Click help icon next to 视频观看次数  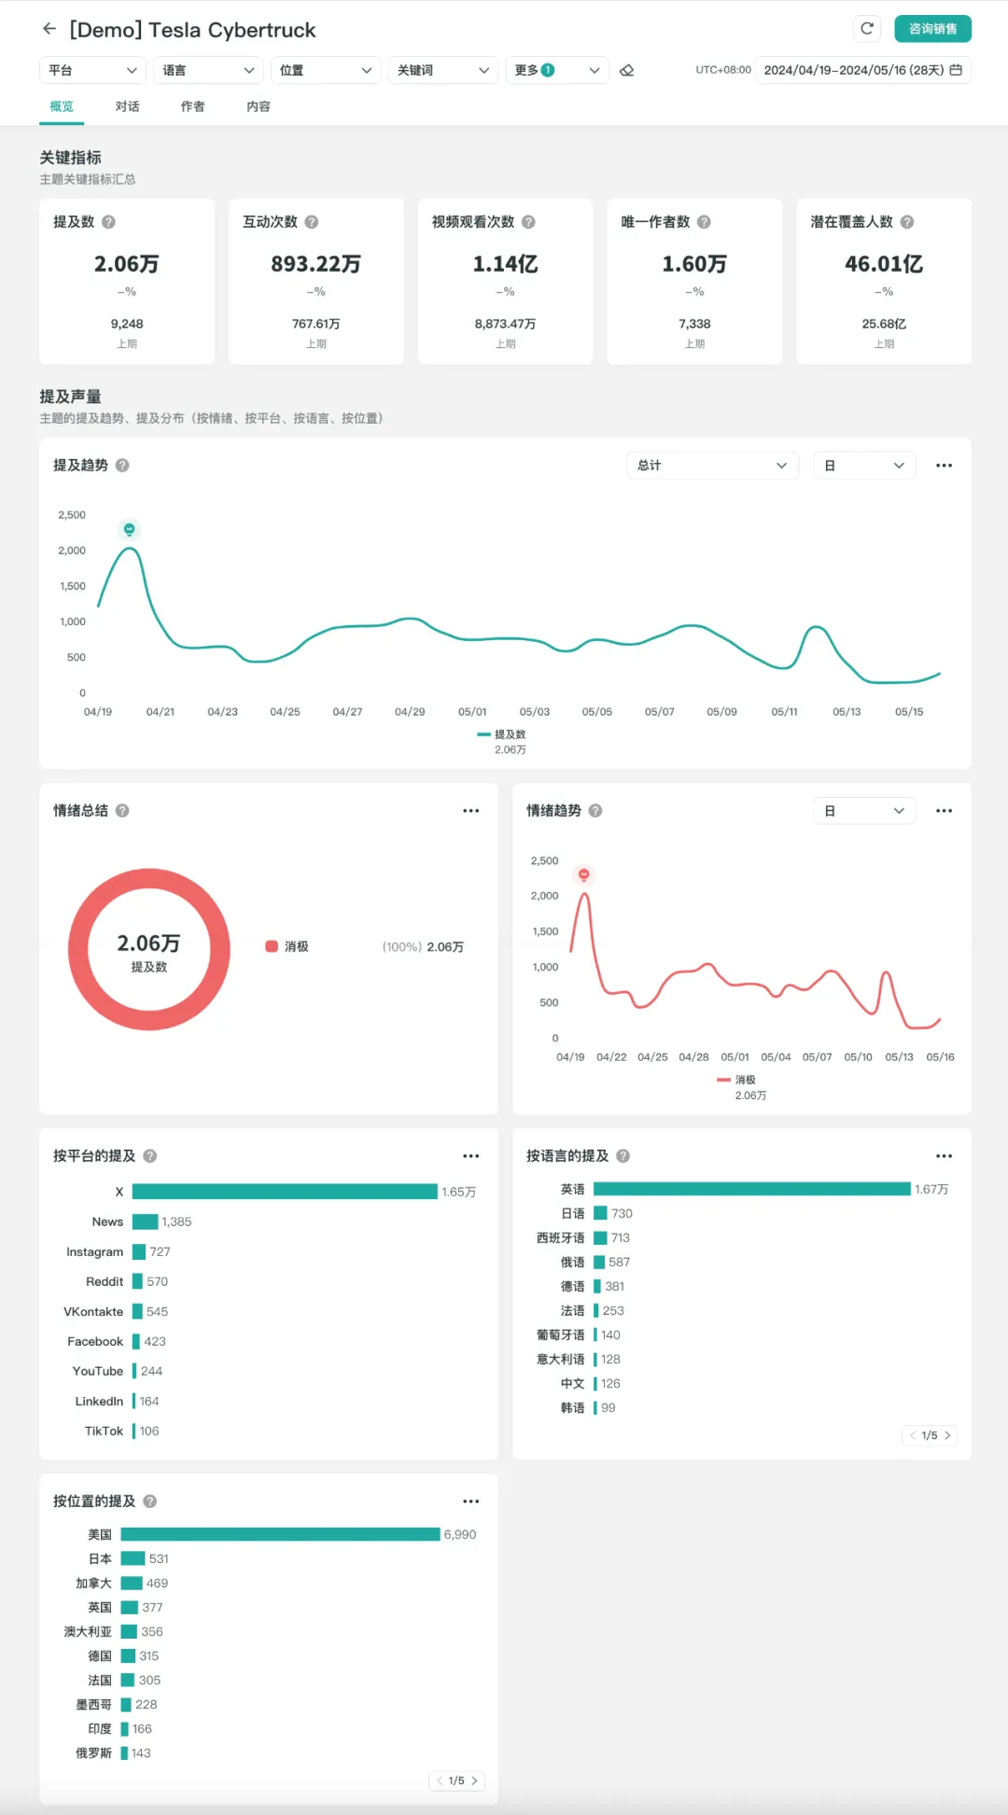coord(528,222)
